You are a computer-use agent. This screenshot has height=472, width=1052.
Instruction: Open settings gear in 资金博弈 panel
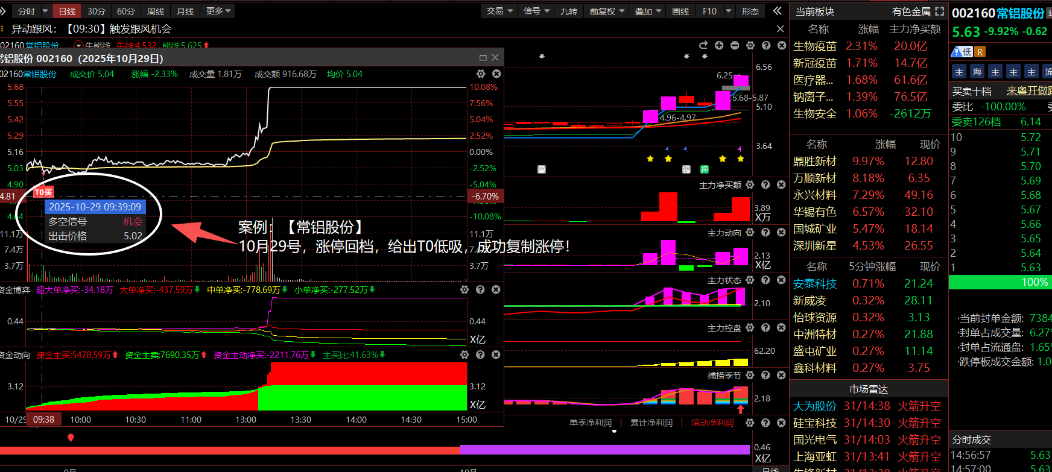tap(464, 290)
